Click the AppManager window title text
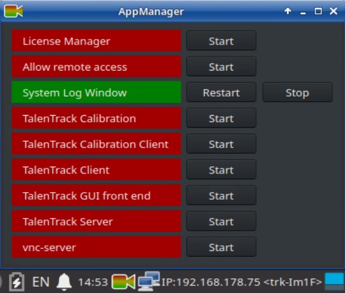 (x=151, y=11)
